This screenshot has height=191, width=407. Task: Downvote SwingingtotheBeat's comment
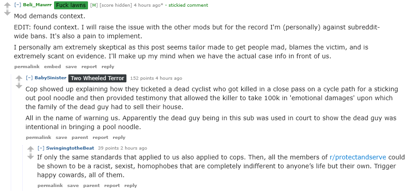point(31,157)
